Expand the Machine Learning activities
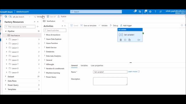 pos(44,73)
